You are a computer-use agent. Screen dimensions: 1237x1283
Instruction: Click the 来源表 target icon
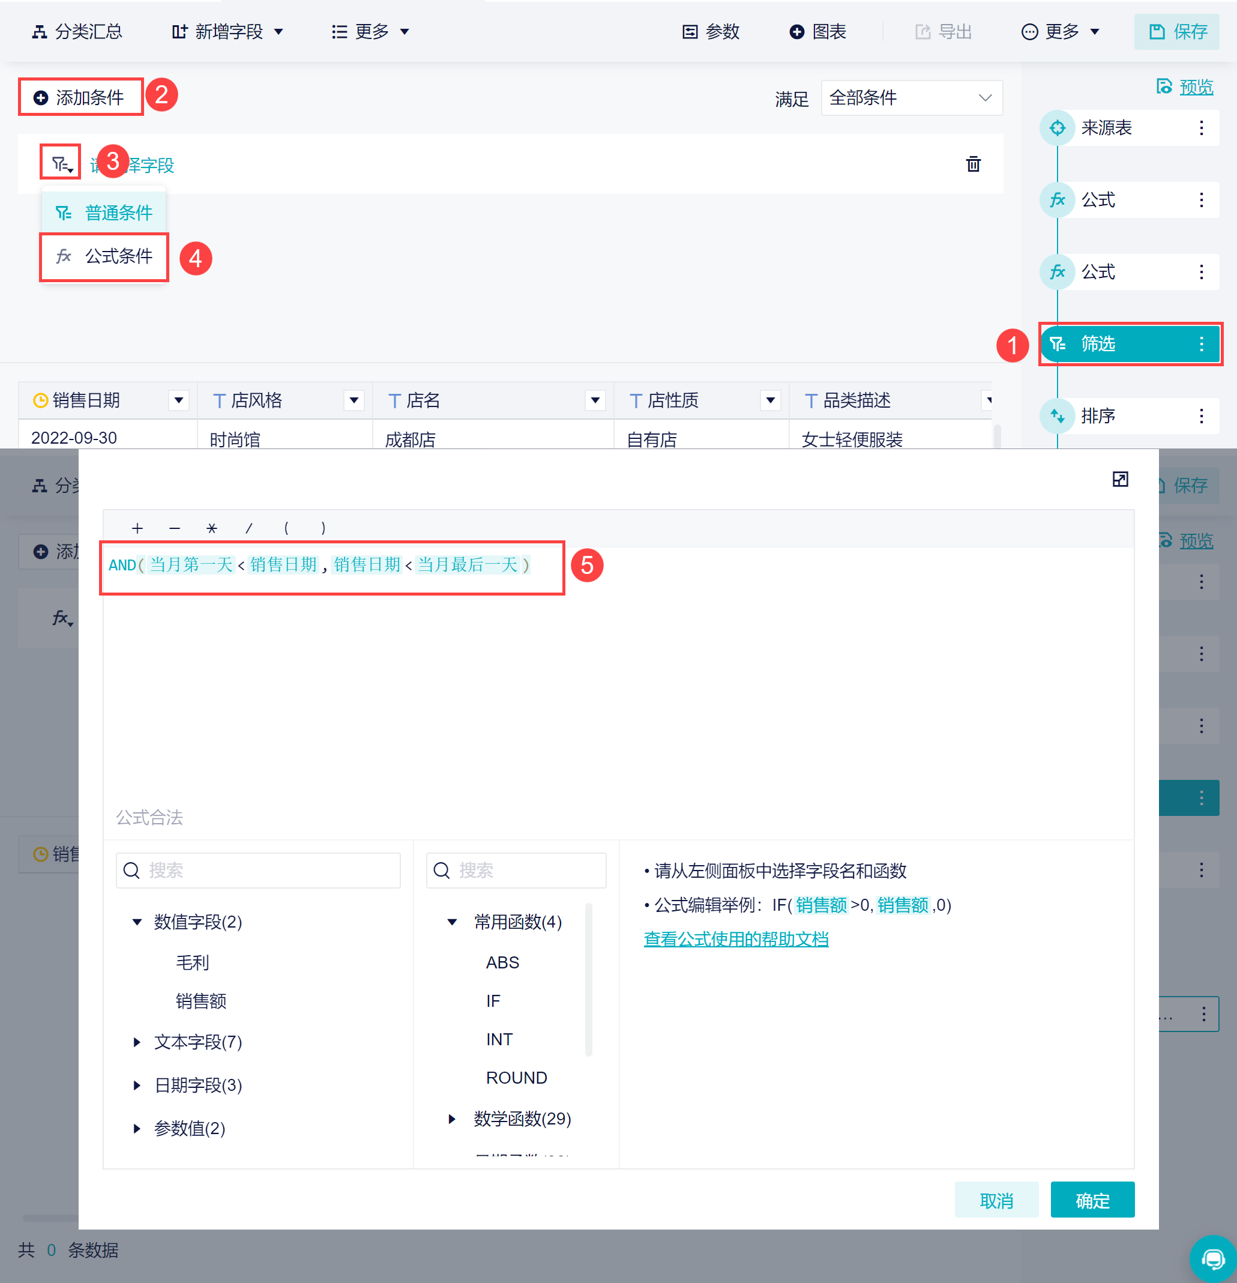pyautogui.click(x=1057, y=128)
